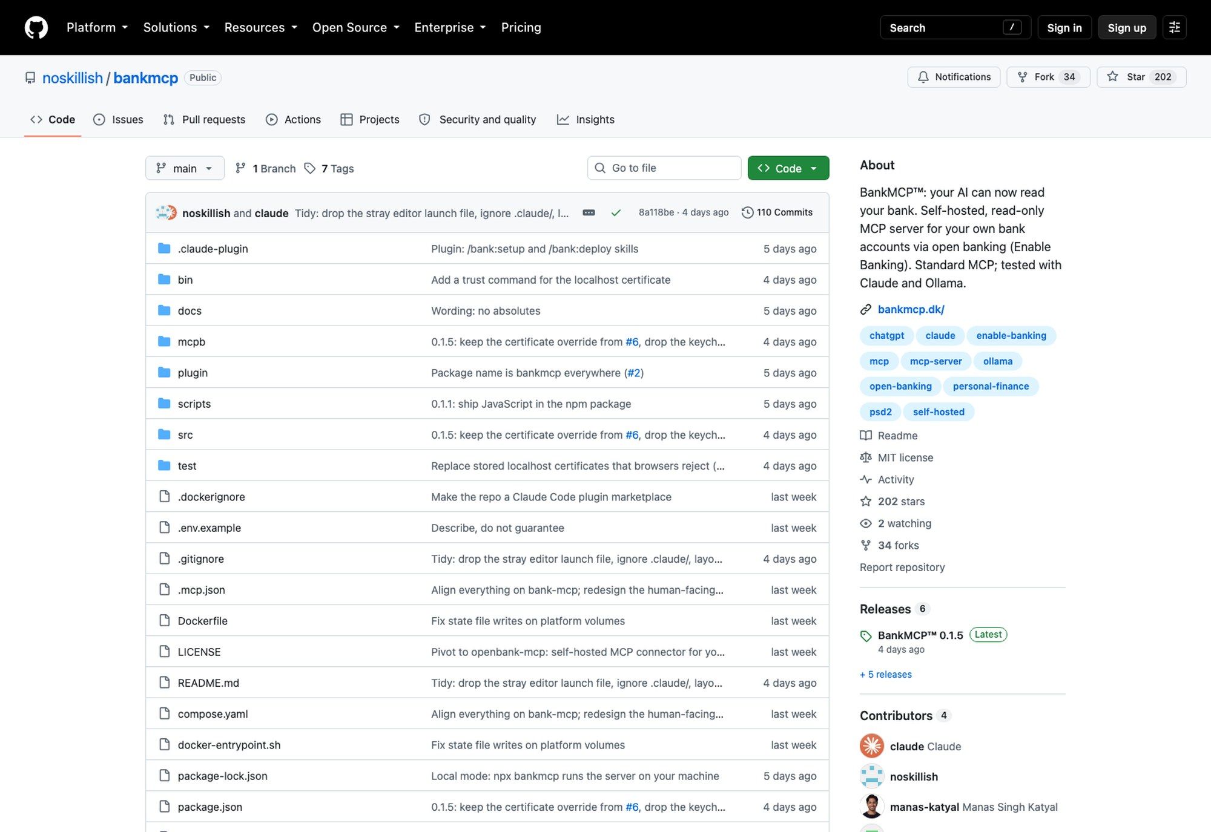Image resolution: width=1211 pixels, height=832 pixels.
Task: Click the Sign in button
Action: [x=1064, y=28]
